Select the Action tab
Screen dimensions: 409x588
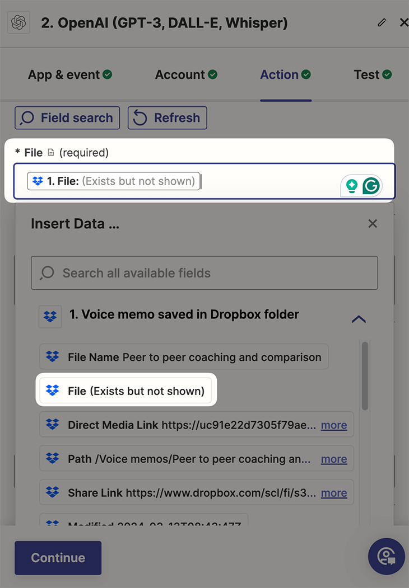click(285, 74)
